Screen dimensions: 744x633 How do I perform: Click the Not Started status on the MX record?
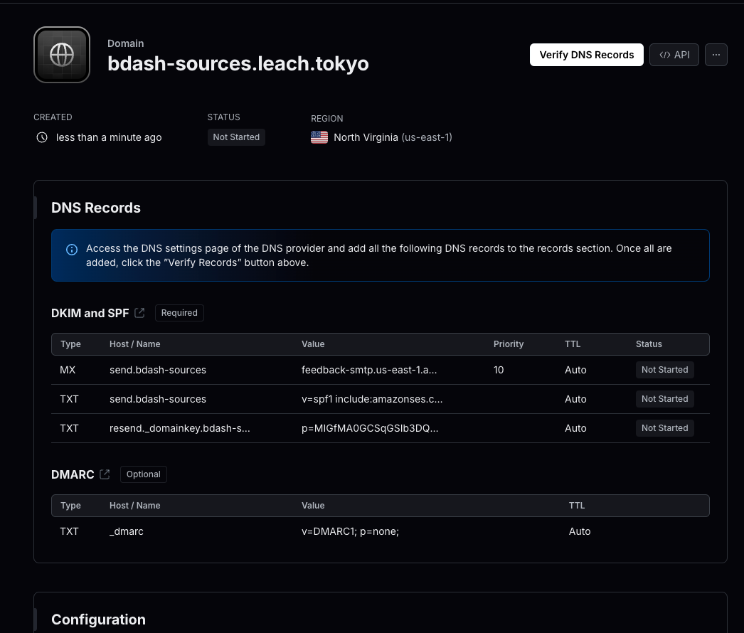[x=664, y=369]
